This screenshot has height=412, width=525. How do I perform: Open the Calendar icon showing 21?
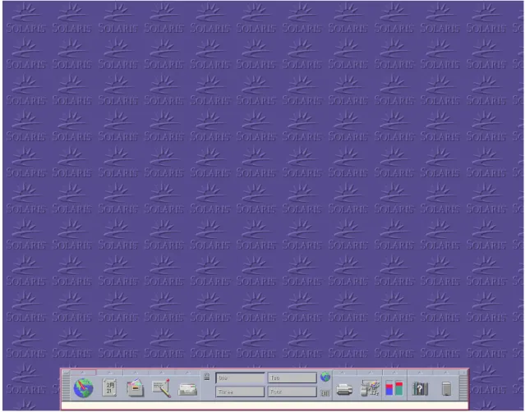[109, 388]
